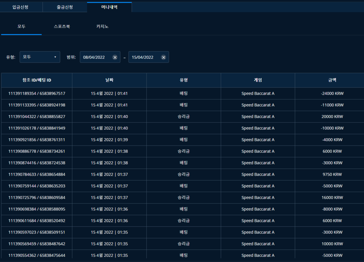Click the 20000 KRW amount
Image resolution: width=364 pixels, height=262 pixels.
(x=332, y=117)
